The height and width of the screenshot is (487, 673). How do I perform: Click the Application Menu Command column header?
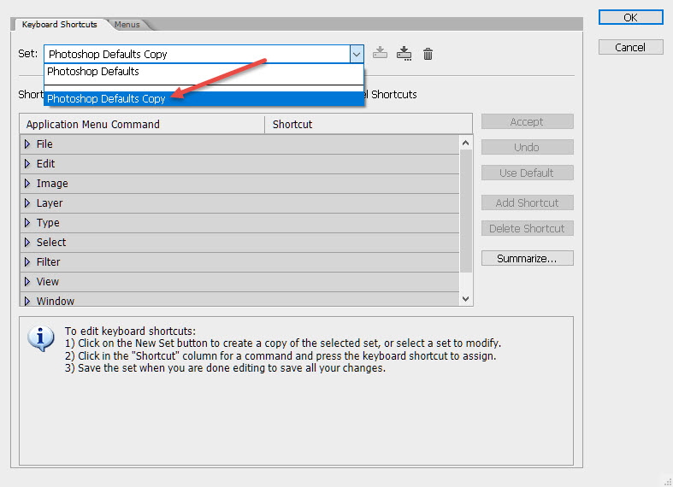point(142,125)
